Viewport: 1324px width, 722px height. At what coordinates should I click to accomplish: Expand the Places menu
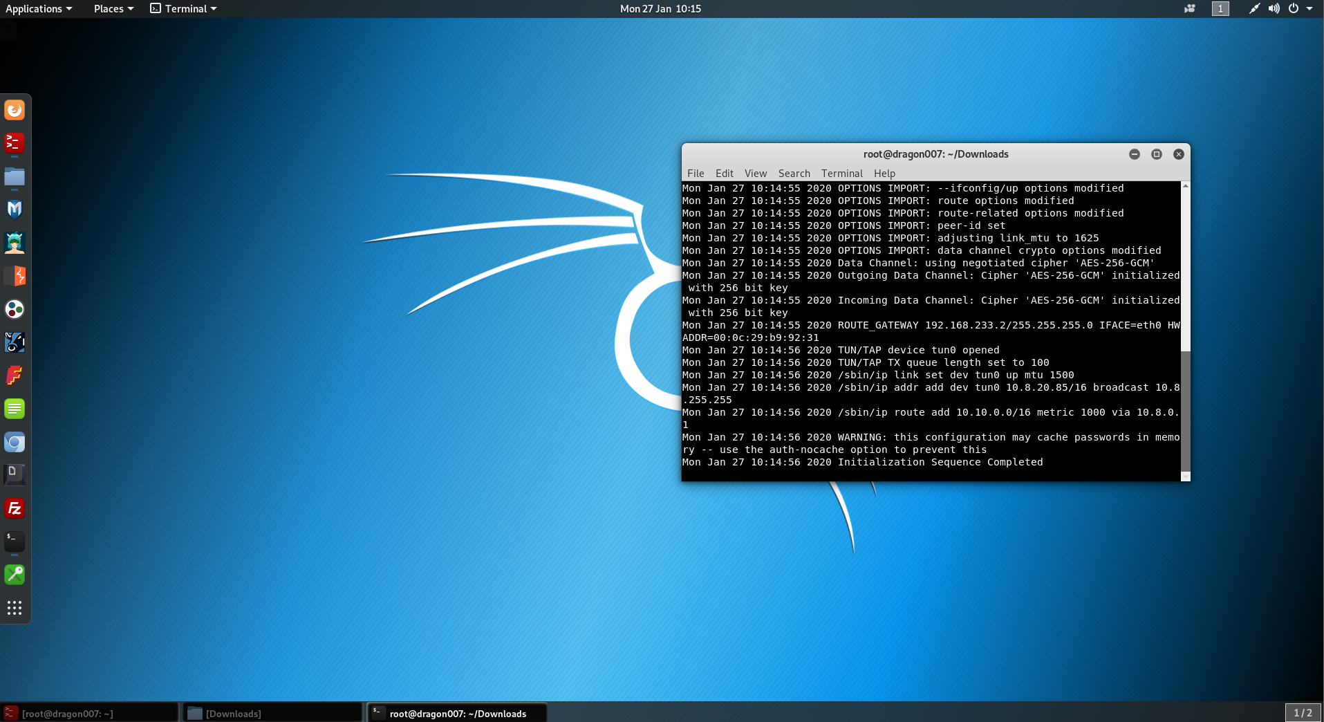click(x=113, y=8)
